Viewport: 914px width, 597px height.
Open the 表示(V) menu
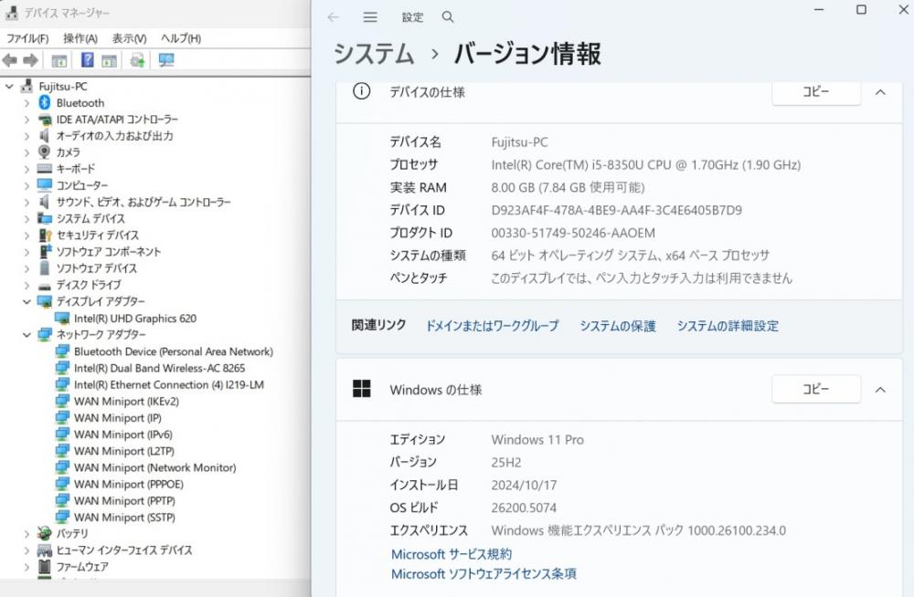click(129, 38)
